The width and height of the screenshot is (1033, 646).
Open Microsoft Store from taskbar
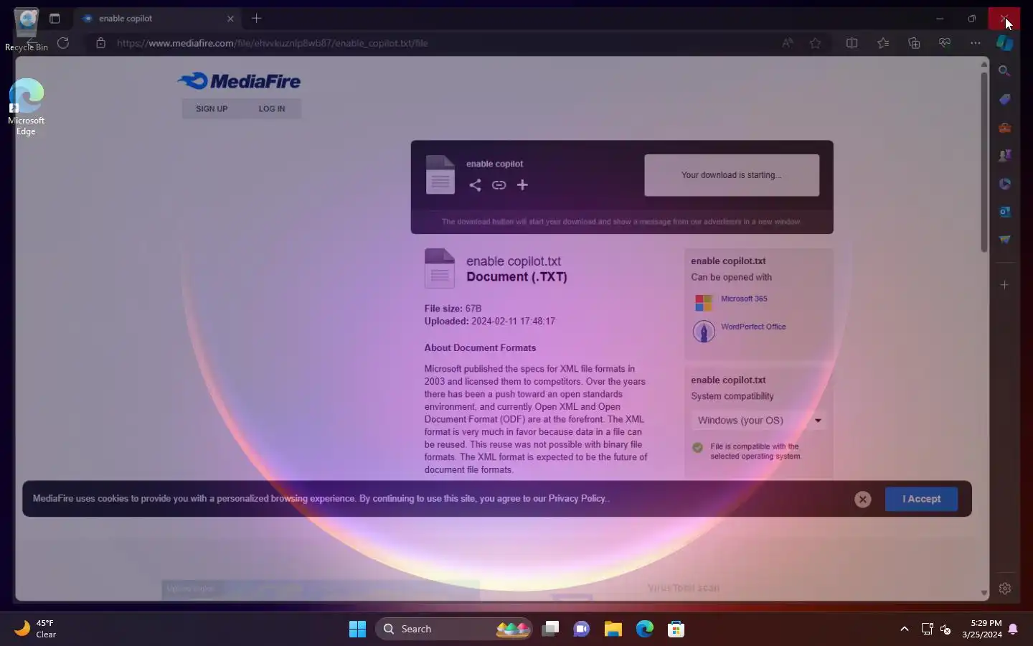coord(676,629)
